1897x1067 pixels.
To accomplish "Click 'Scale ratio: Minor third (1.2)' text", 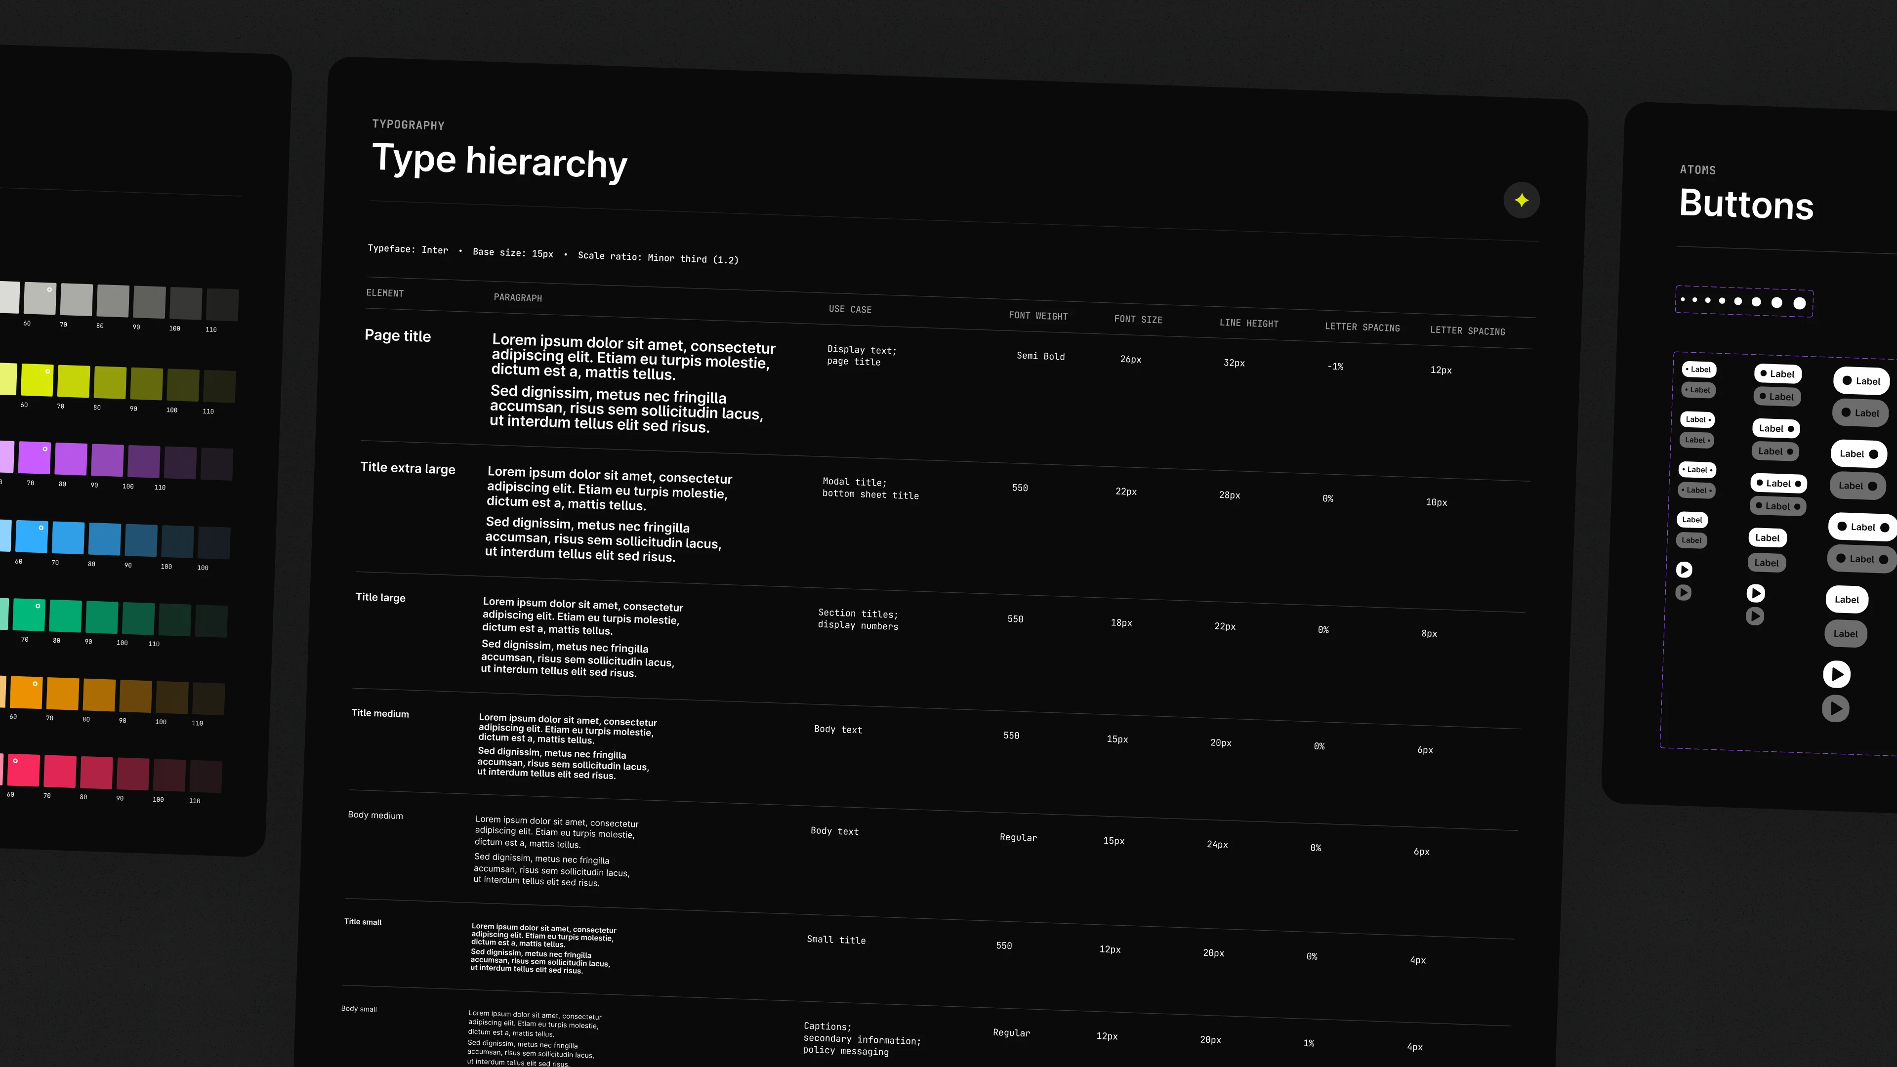I will click(658, 258).
